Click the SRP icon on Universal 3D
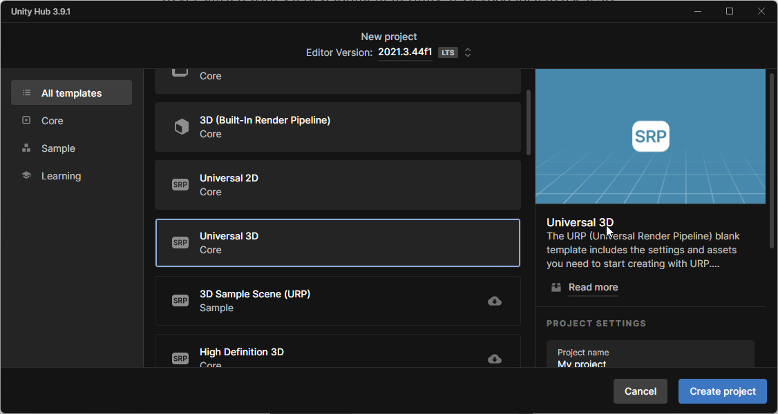 180,242
